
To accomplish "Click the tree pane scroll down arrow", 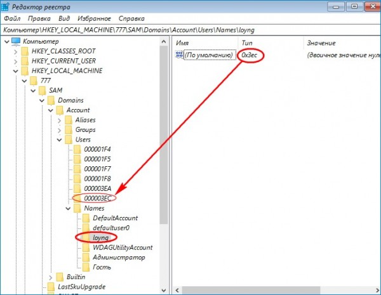I will click(x=164, y=290).
